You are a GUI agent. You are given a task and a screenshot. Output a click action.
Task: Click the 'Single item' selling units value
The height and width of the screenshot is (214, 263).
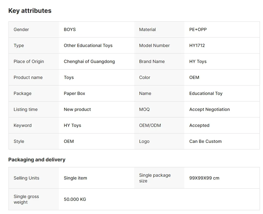[x=75, y=178]
